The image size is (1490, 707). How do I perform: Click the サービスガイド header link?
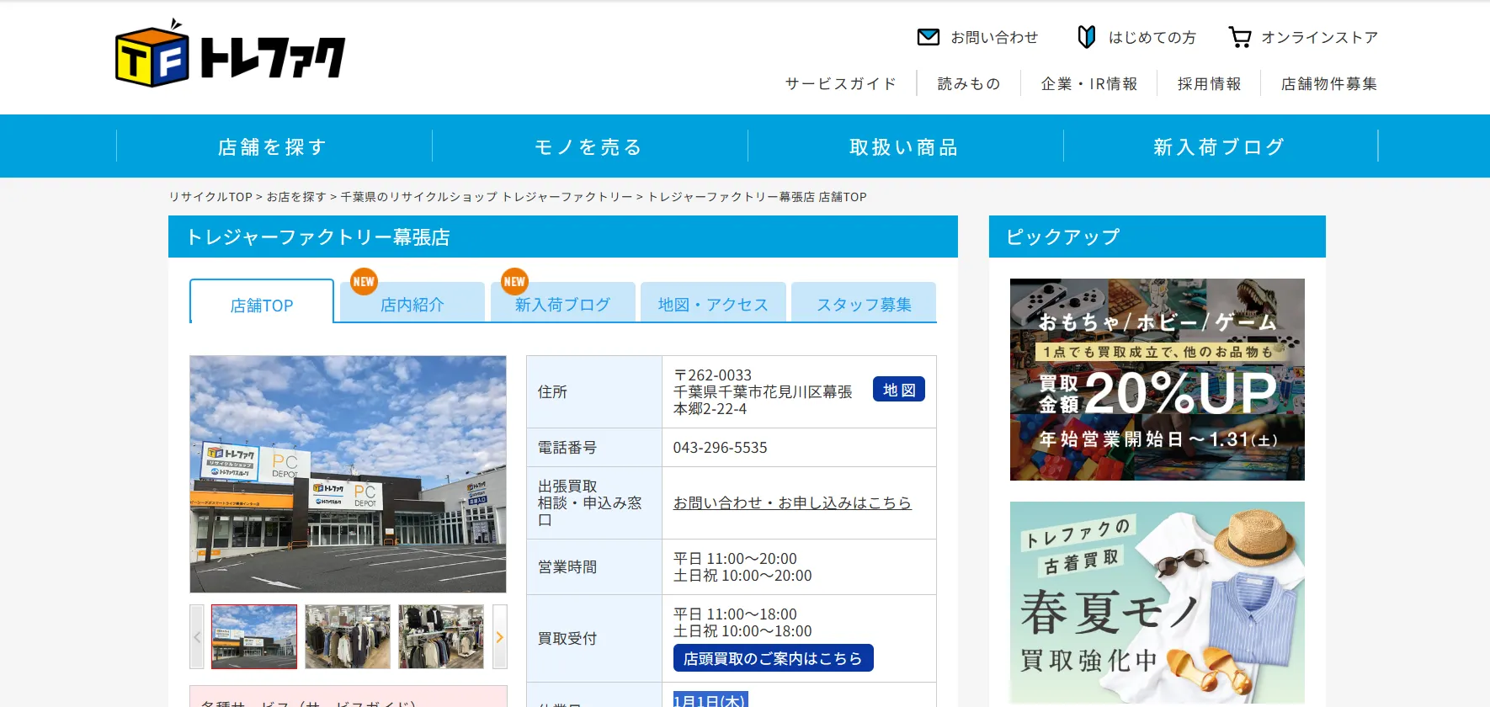coord(840,84)
